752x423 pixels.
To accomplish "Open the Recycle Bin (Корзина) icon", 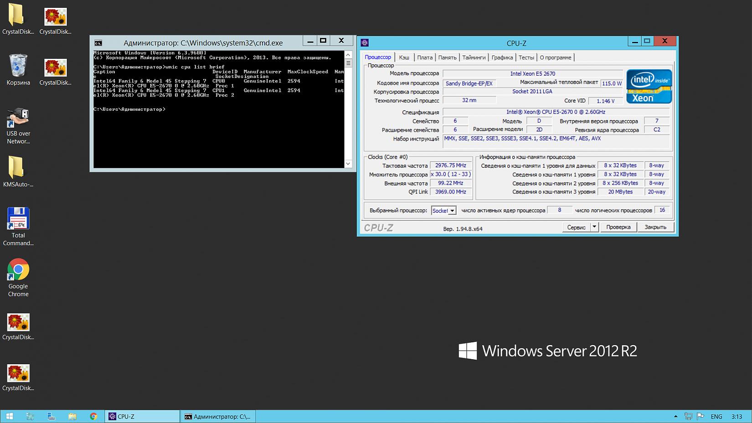I will click(x=18, y=67).
